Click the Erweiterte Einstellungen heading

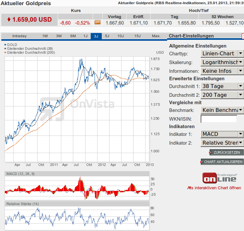tap(197, 79)
